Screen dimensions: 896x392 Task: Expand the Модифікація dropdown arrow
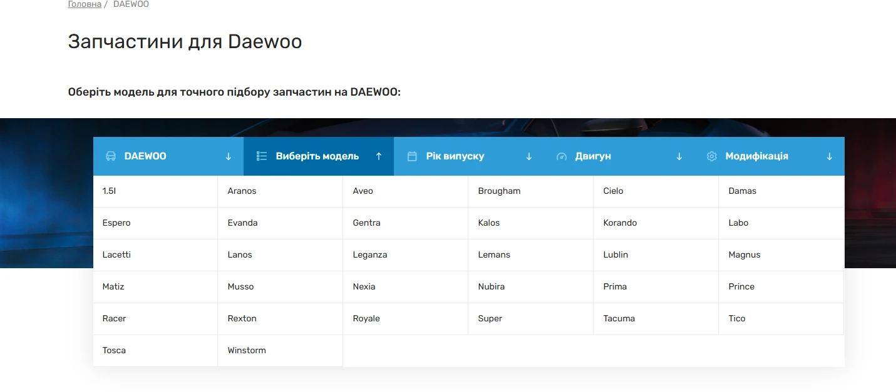pyautogui.click(x=830, y=156)
